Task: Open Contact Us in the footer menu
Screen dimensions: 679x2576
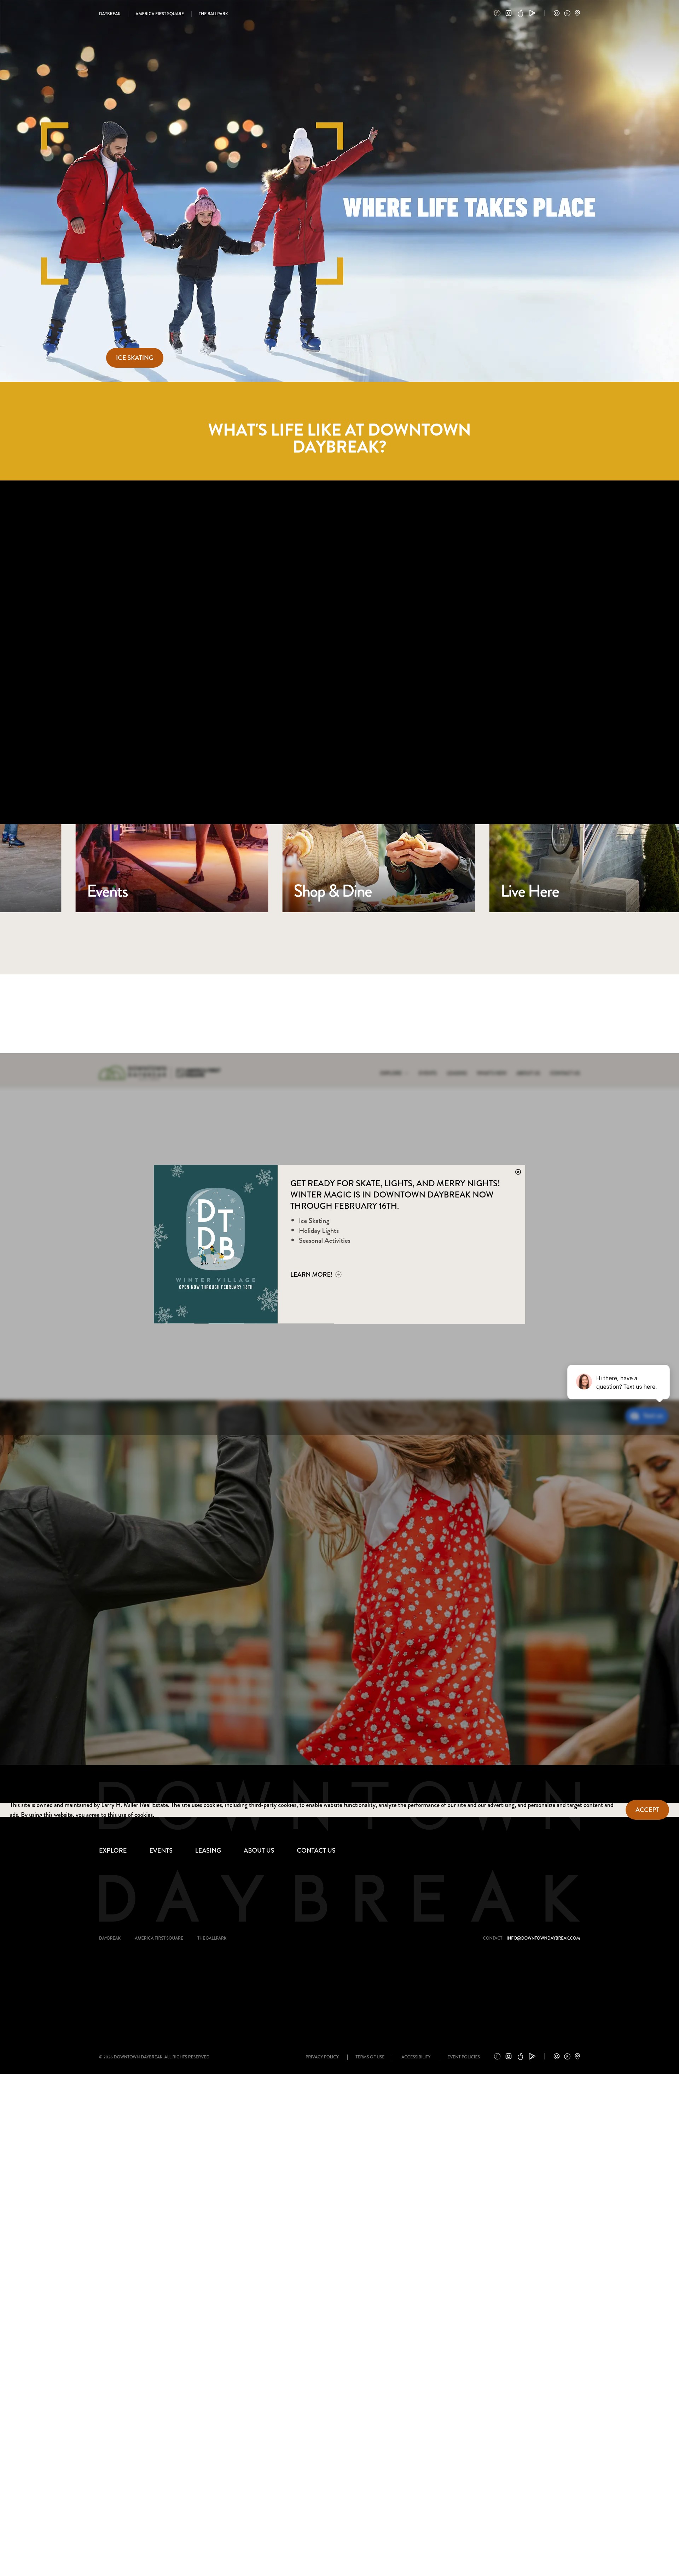Action: pyautogui.click(x=316, y=1850)
